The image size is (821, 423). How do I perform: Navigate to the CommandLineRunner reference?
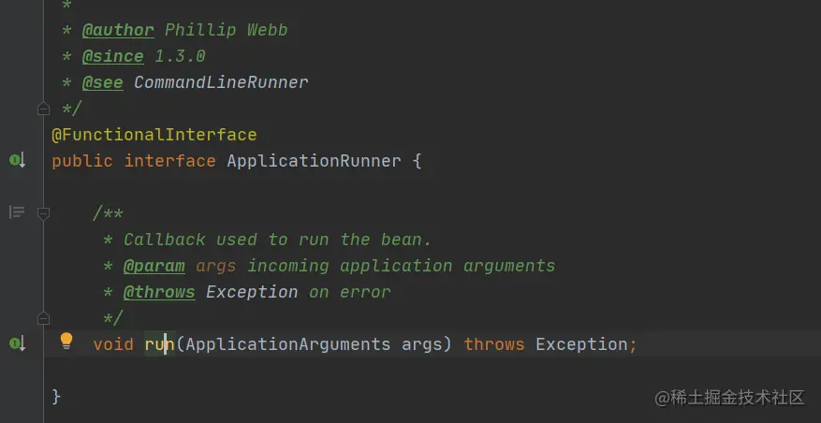[221, 82]
